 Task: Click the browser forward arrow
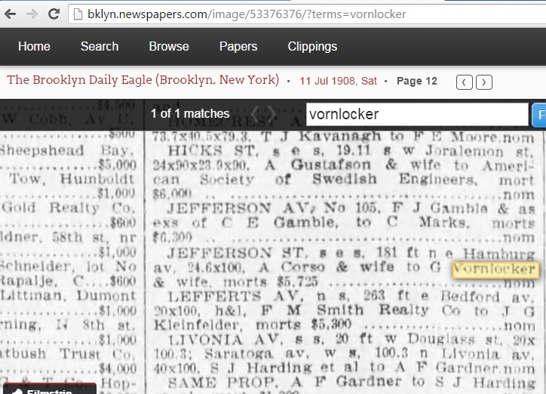click(32, 14)
